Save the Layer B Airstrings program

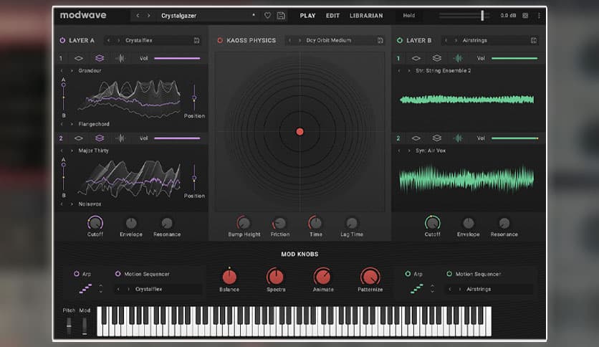coord(534,41)
